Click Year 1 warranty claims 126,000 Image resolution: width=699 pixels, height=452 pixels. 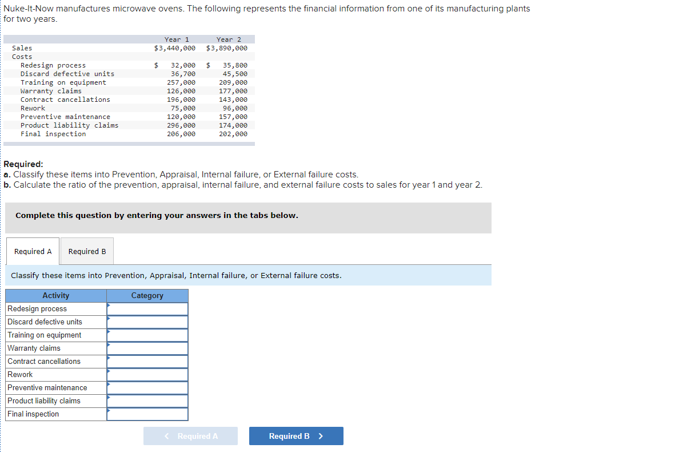[181, 91]
